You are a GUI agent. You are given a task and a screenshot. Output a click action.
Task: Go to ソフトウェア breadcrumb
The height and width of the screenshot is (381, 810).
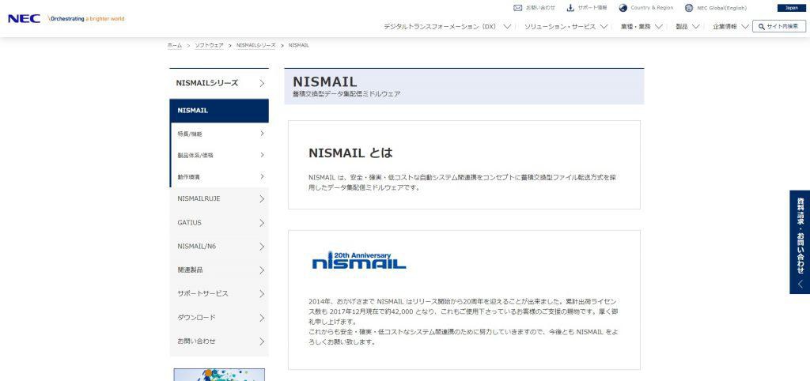[209, 45]
